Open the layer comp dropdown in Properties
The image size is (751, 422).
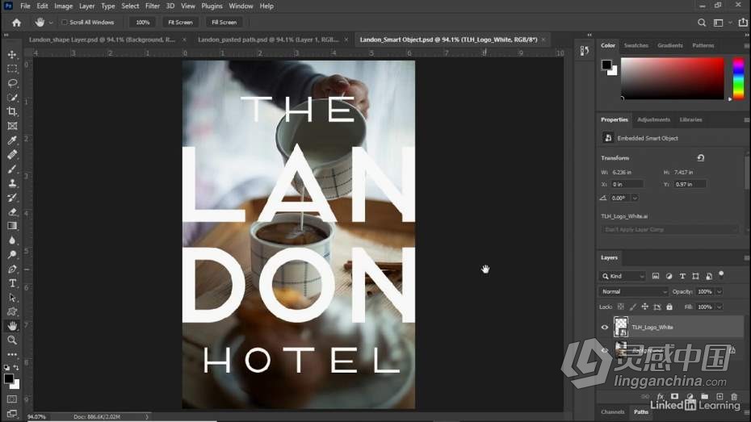tap(669, 230)
